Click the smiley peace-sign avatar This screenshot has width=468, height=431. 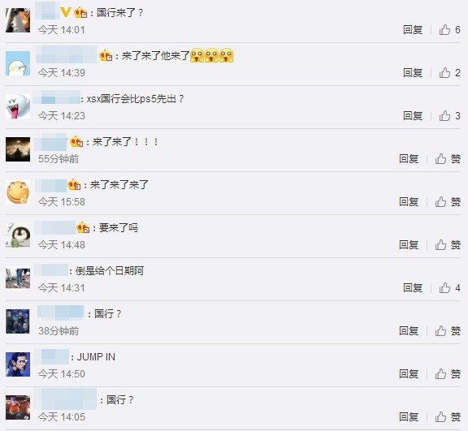coord(18,192)
